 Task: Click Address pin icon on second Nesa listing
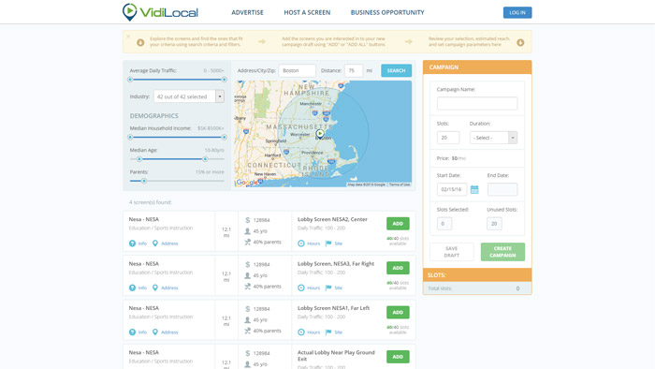(x=155, y=288)
